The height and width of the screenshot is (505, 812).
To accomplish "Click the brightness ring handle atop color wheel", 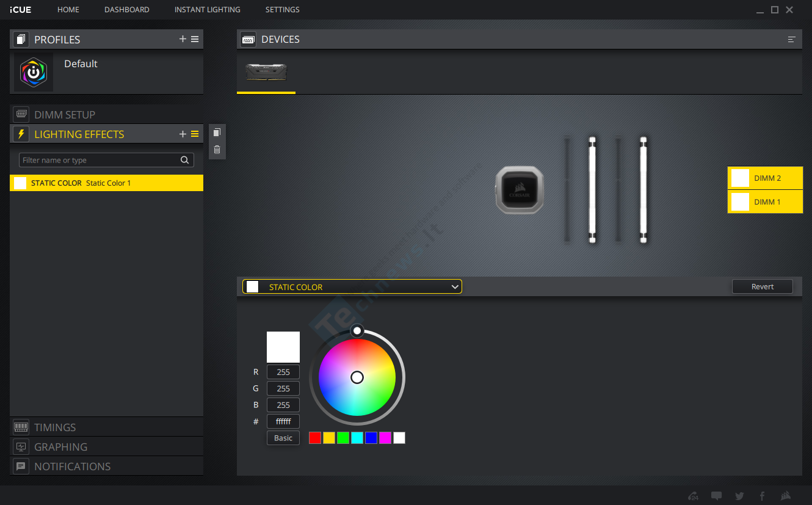I will tap(357, 331).
